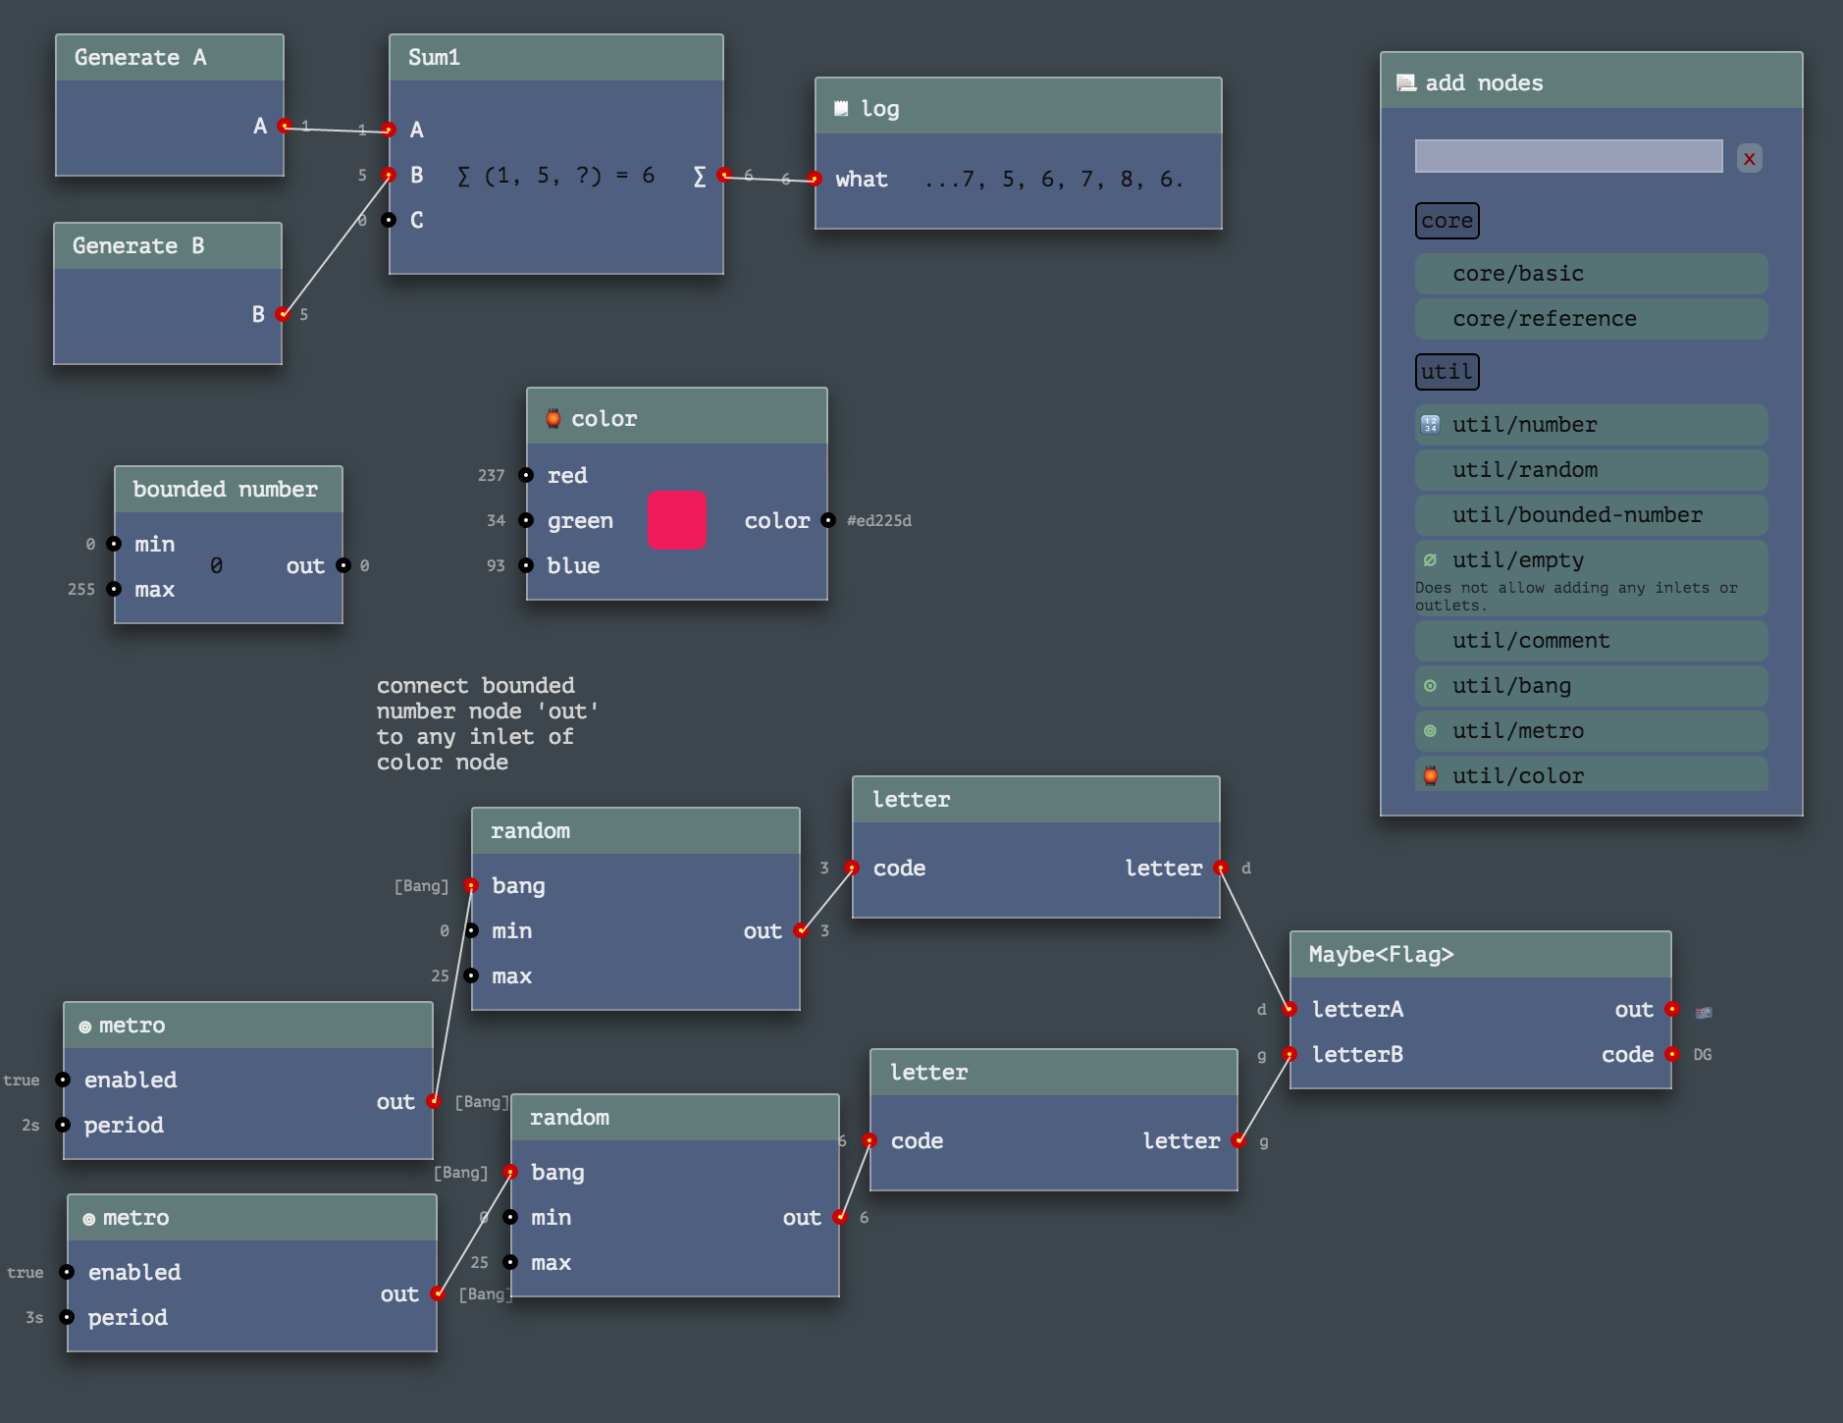Click the Maybe<Flag> node title bar
Image resolution: width=1843 pixels, height=1423 pixels.
[1479, 955]
